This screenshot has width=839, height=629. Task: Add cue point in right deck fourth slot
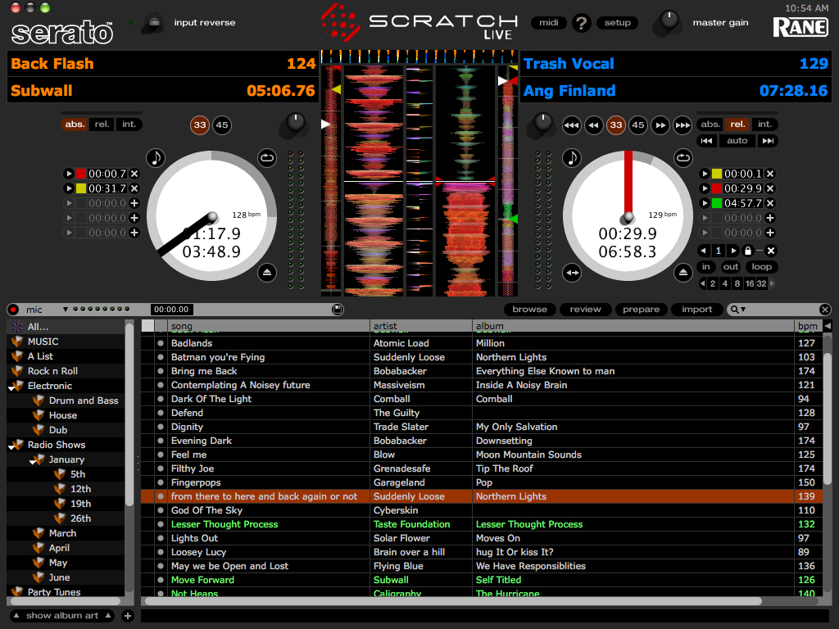[770, 218]
